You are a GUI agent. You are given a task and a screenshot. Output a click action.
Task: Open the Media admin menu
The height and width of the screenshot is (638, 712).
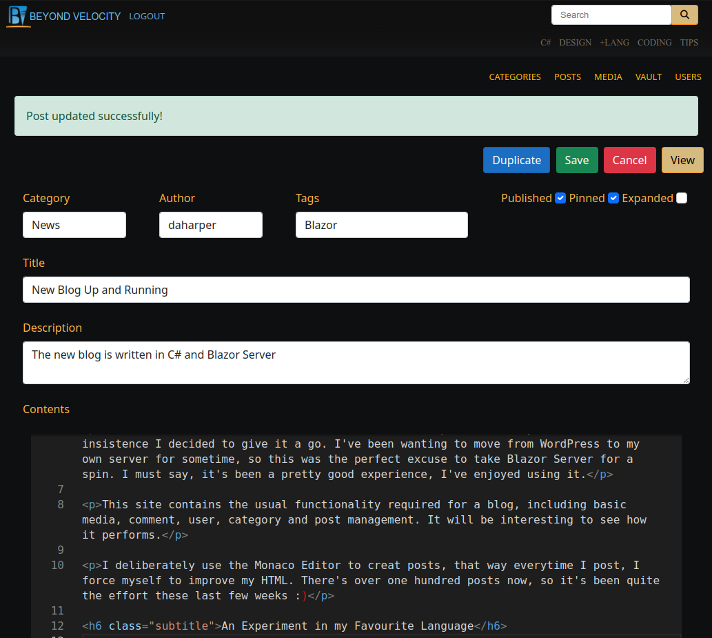pos(608,77)
